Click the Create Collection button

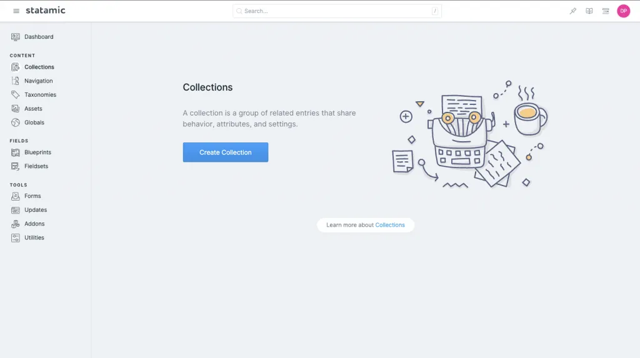click(225, 152)
